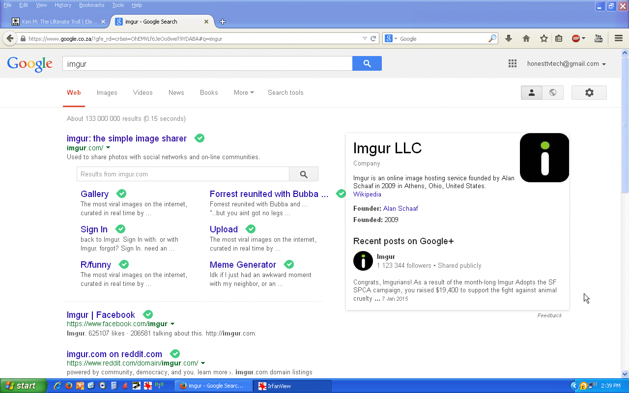Expand the imgur.com result dropdown arrow

tap(108, 148)
